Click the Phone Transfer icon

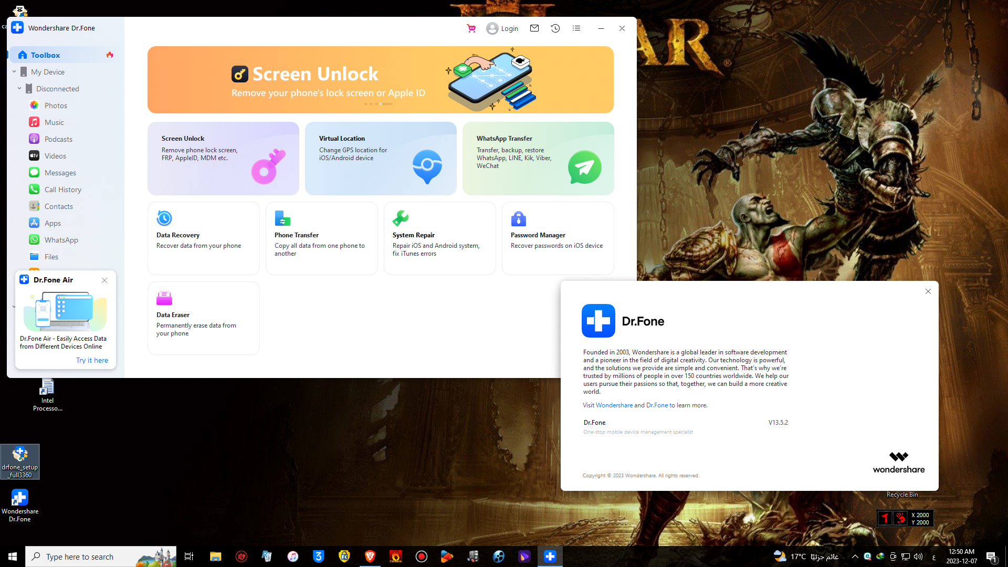(282, 218)
